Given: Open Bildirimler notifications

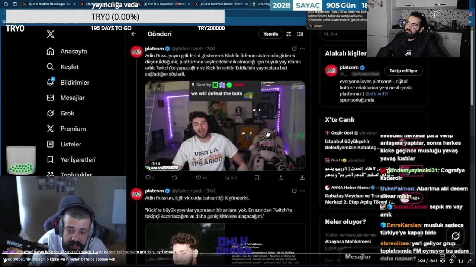Looking at the screenshot, I should tap(68, 82).
